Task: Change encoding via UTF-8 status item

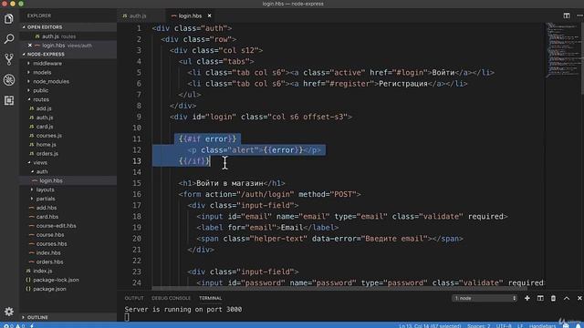Action: coord(504,326)
